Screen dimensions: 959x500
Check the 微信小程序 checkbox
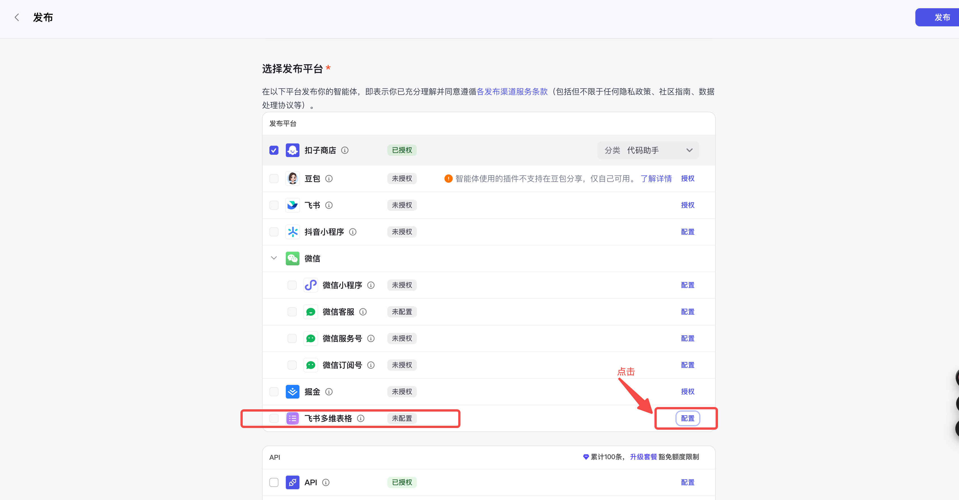pyautogui.click(x=292, y=285)
